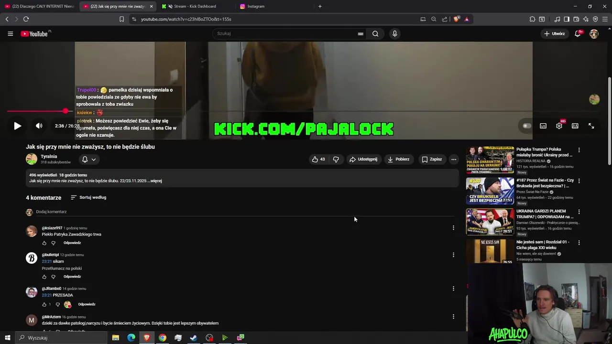612x344 pixels.
Task: Open more options for Nie jesteś sam video
Action: (x=579, y=243)
